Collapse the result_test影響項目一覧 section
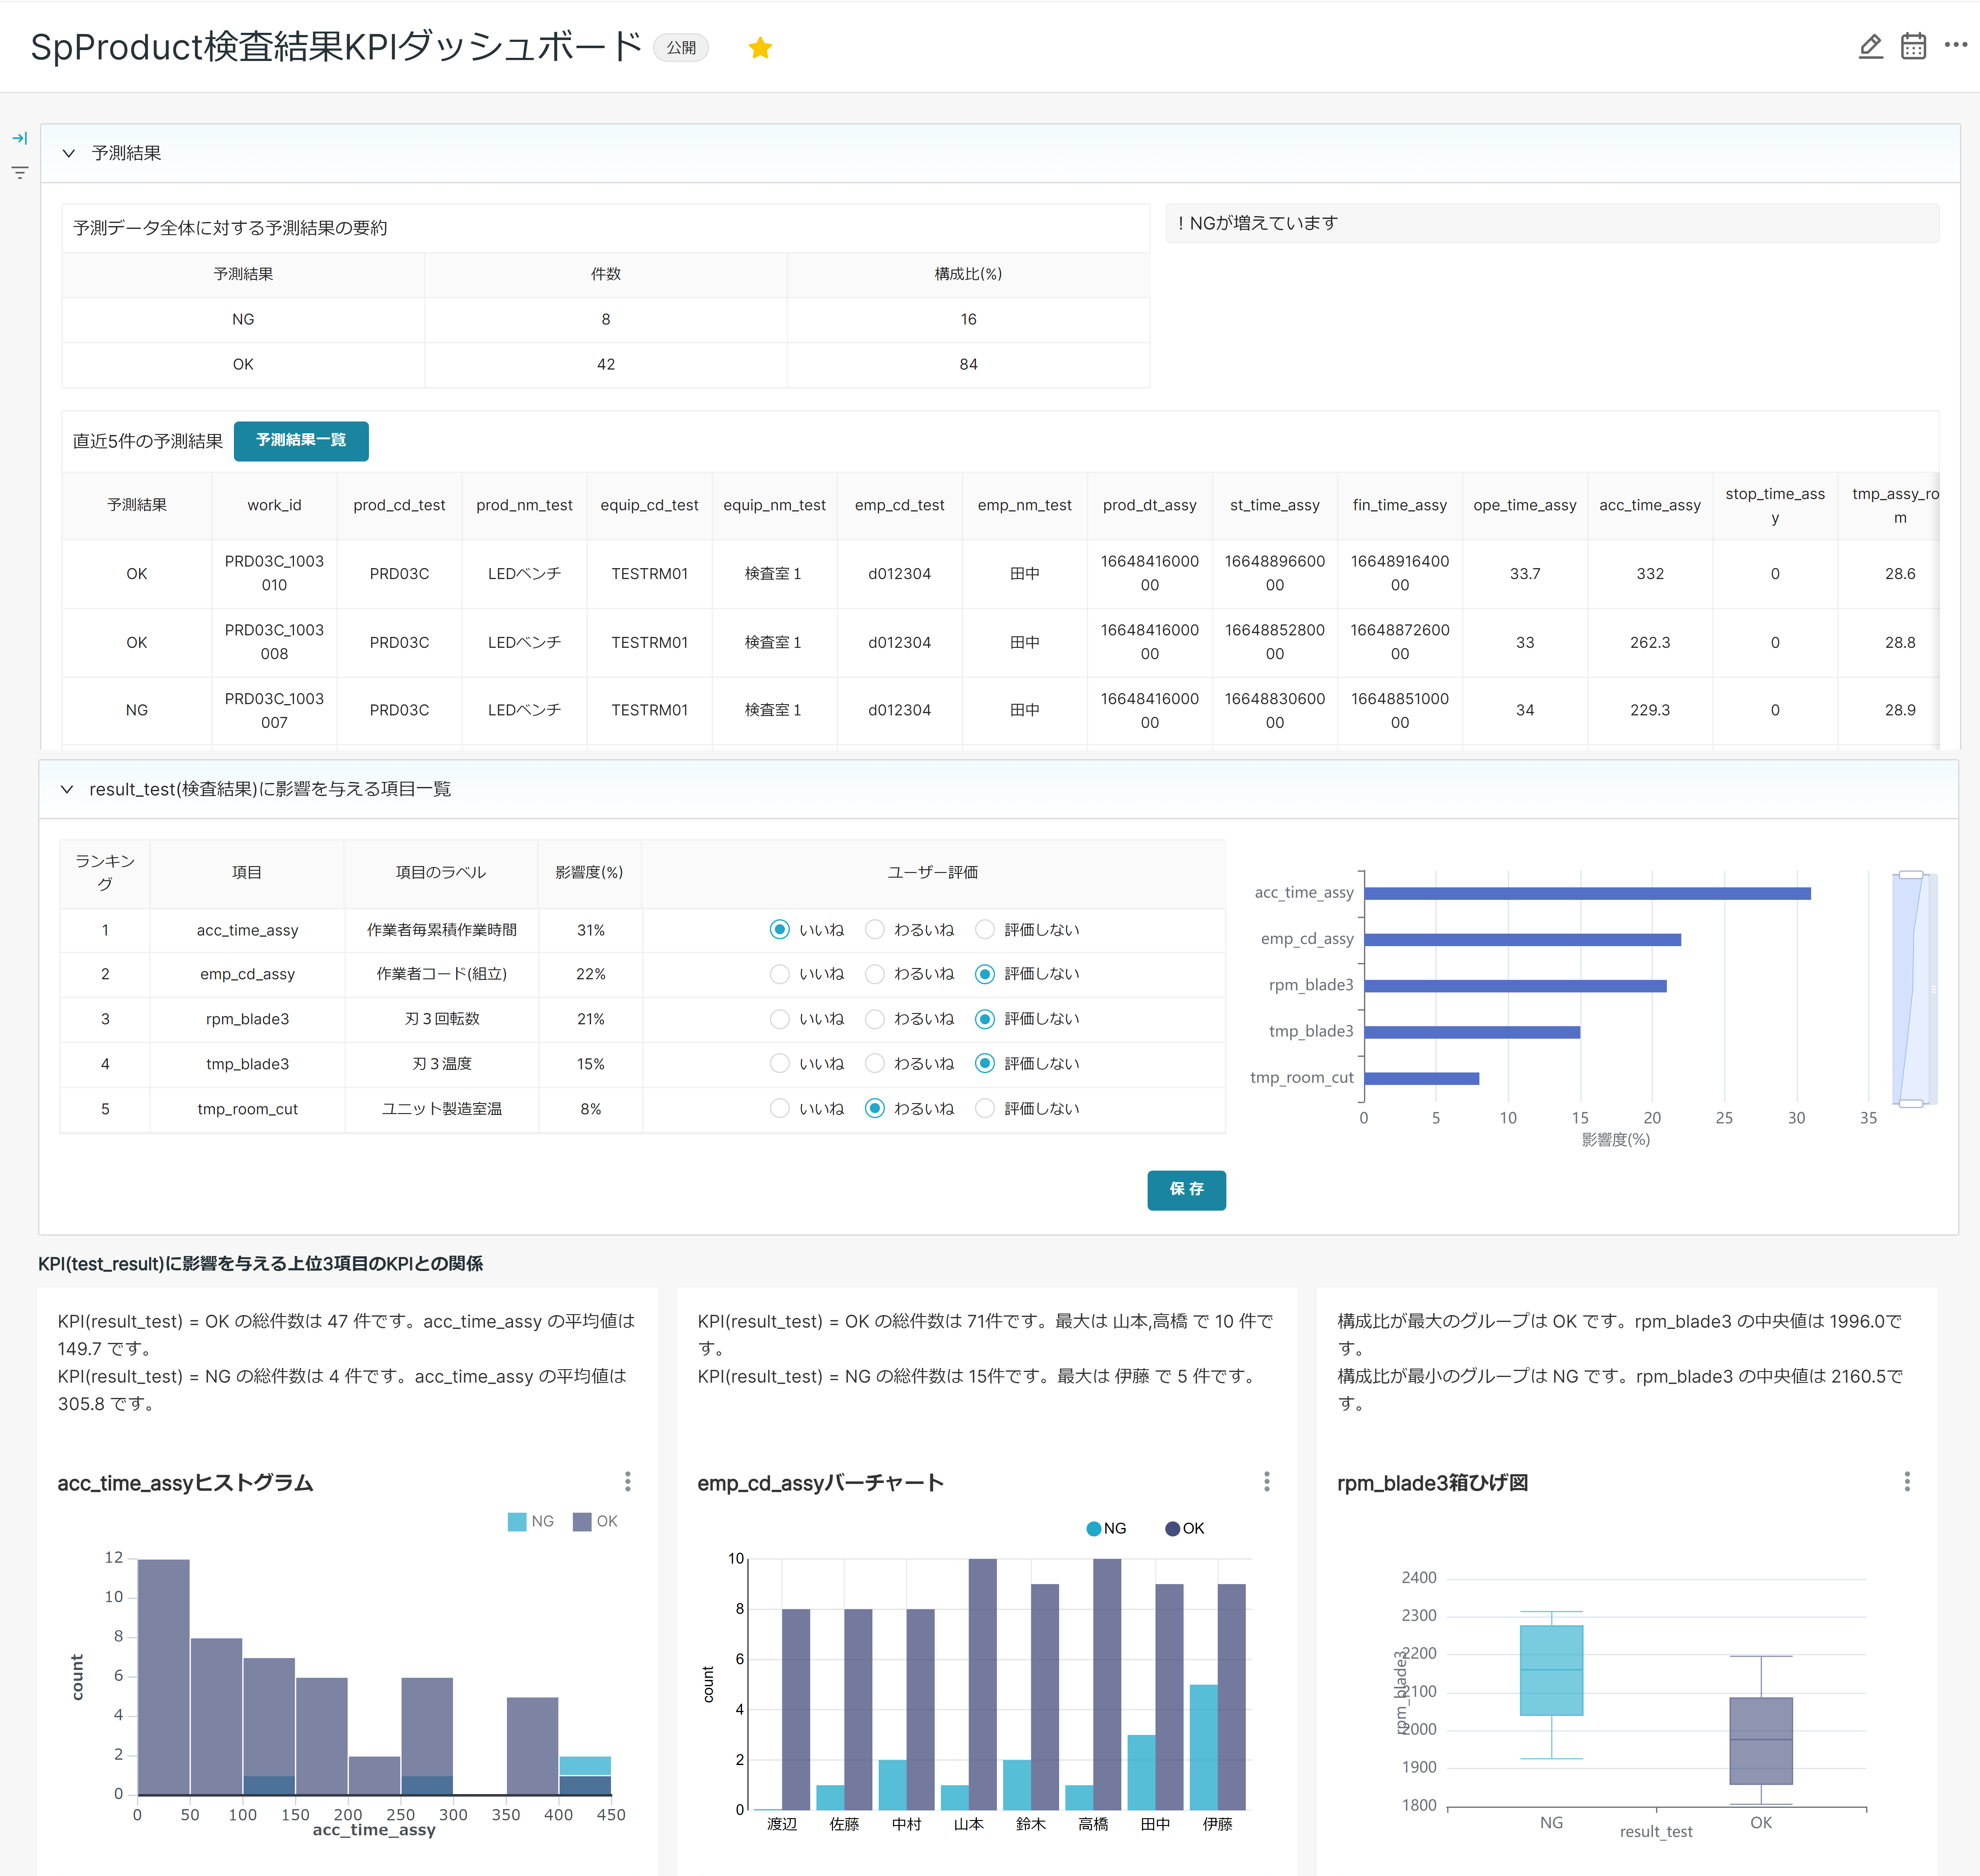1980x1876 pixels. [67, 789]
